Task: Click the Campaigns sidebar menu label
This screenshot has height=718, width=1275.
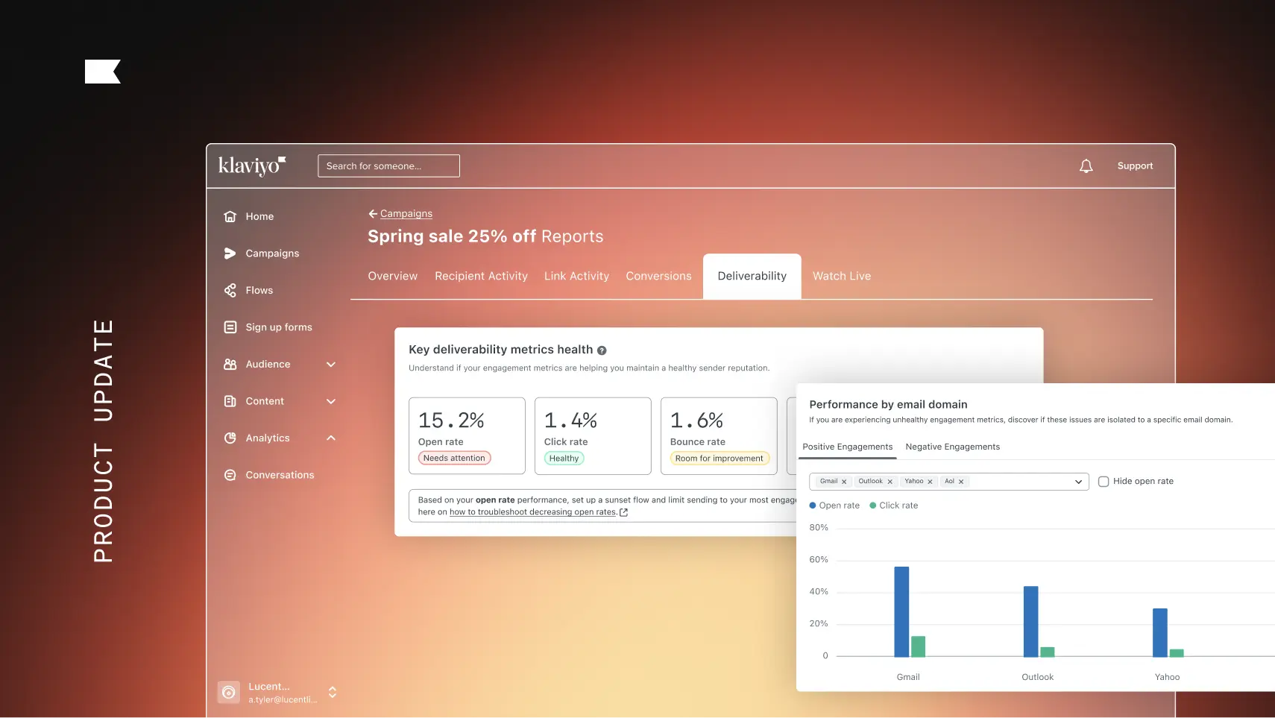Action: point(272,253)
